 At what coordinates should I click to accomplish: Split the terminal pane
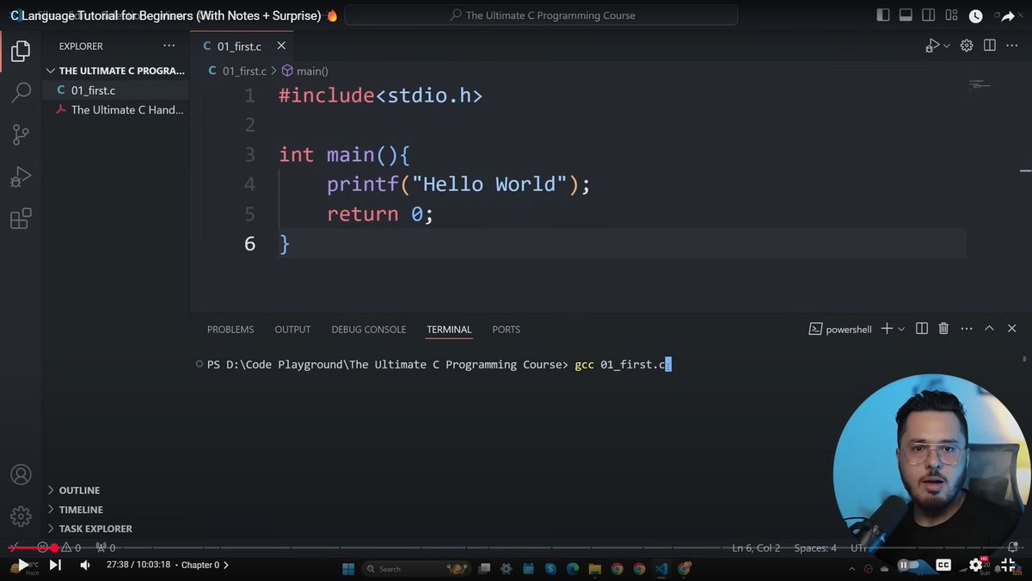tap(922, 329)
